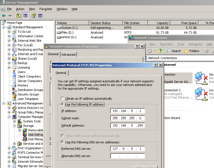The width and height of the screenshot is (214, 168).
Task: Collapse the Advanced Management node
Action: click(4, 103)
